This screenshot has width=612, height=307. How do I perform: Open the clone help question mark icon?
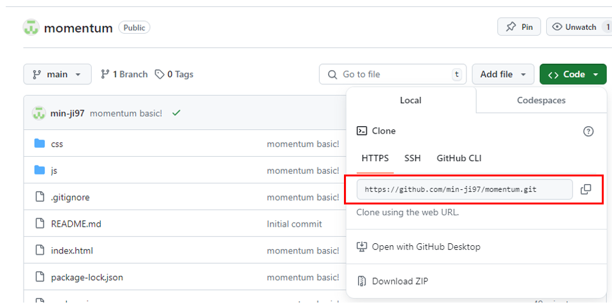588,131
